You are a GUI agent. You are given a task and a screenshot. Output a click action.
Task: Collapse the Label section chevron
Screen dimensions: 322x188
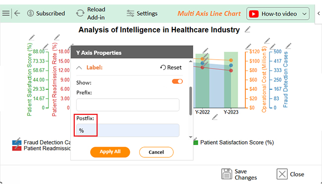(79, 68)
